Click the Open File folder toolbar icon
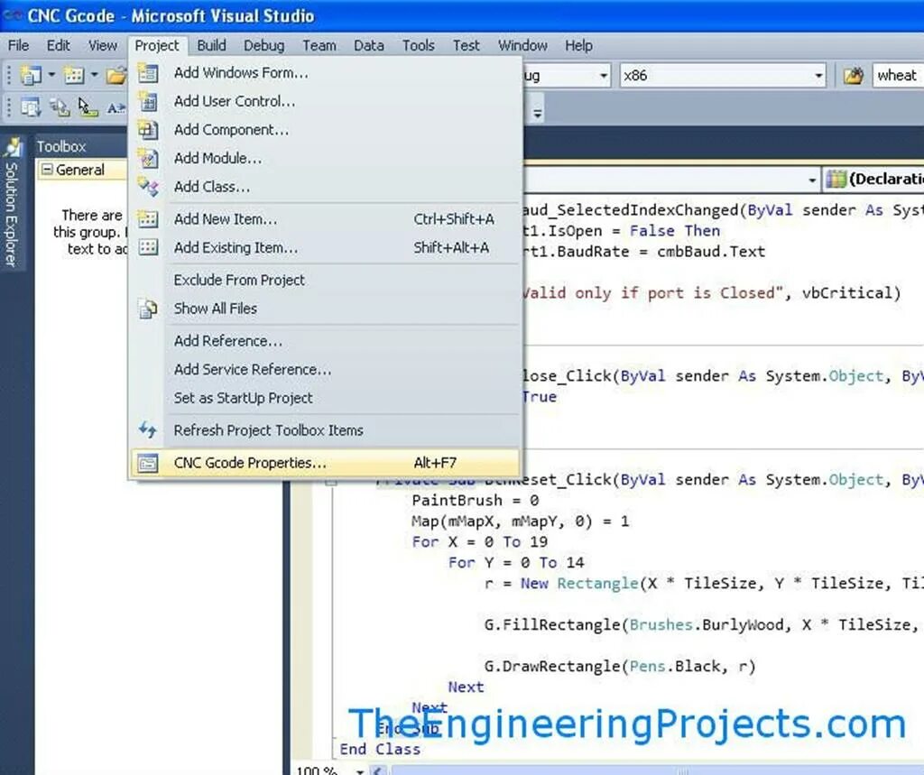The width and height of the screenshot is (924, 775). 116,75
